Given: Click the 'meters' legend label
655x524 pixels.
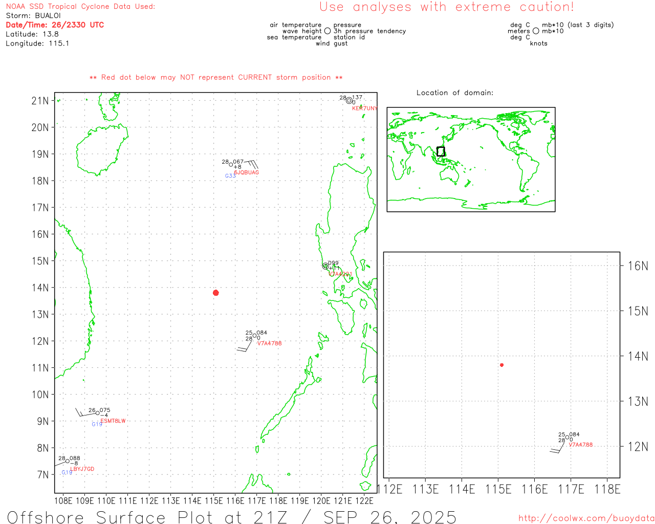Looking at the screenshot, I should point(519,31).
